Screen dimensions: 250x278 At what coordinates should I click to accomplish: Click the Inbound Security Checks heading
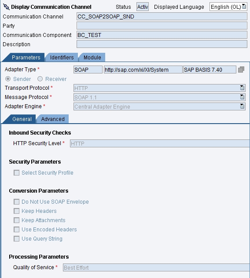pos(40,132)
